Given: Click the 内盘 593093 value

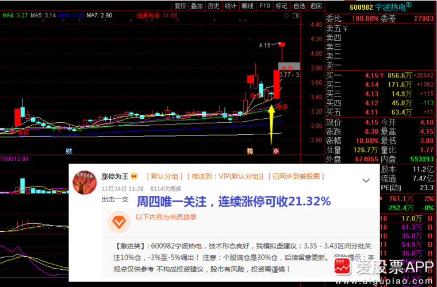Looking at the screenshot, I should (422, 160).
